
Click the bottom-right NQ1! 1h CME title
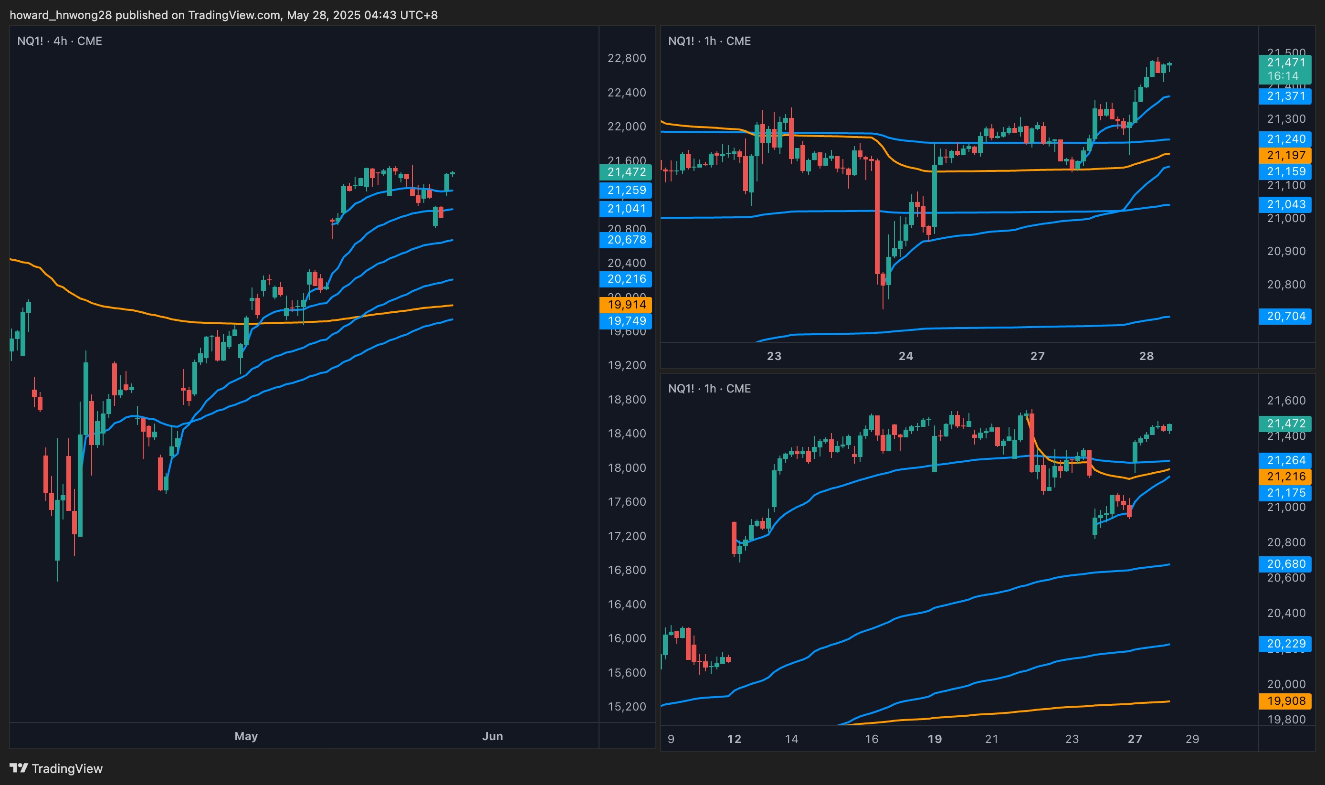point(709,388)
